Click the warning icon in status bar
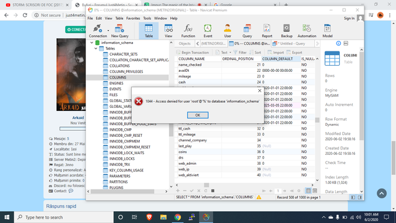Viewport: 396px width, 223px height. pyautogui.click(x=259, y=197)
